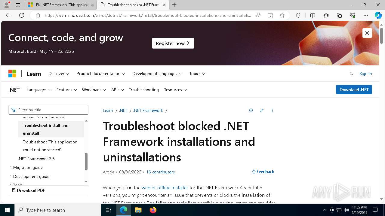Screen dimensions: 385x216
Task: Select 'Troubleshoot install and uninstall' in the tree
Action: point(51,129)
